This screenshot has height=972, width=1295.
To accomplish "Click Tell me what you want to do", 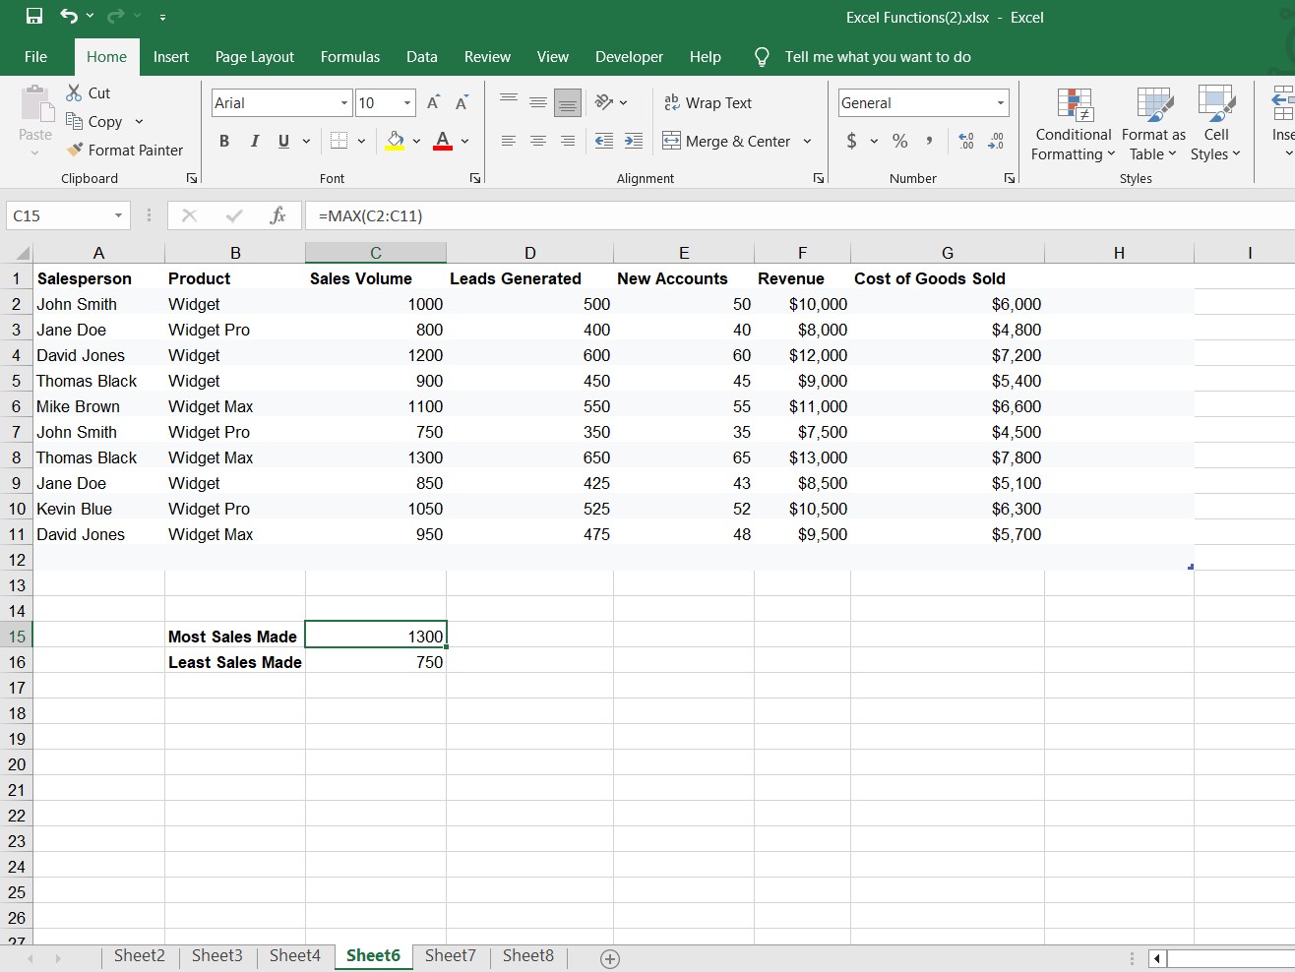I will click(878, 56).
